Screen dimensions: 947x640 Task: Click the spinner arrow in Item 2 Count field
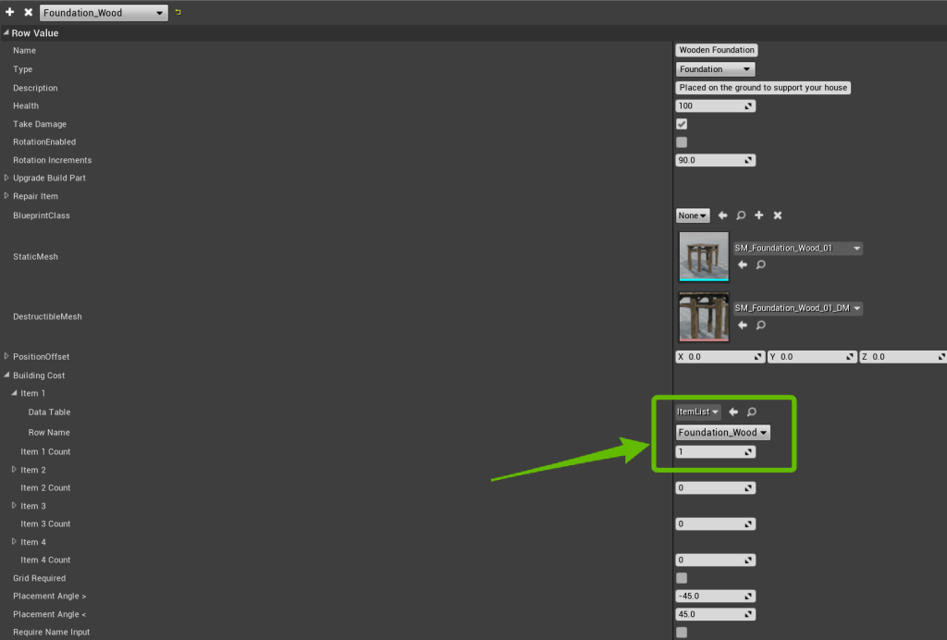point(748,488)
